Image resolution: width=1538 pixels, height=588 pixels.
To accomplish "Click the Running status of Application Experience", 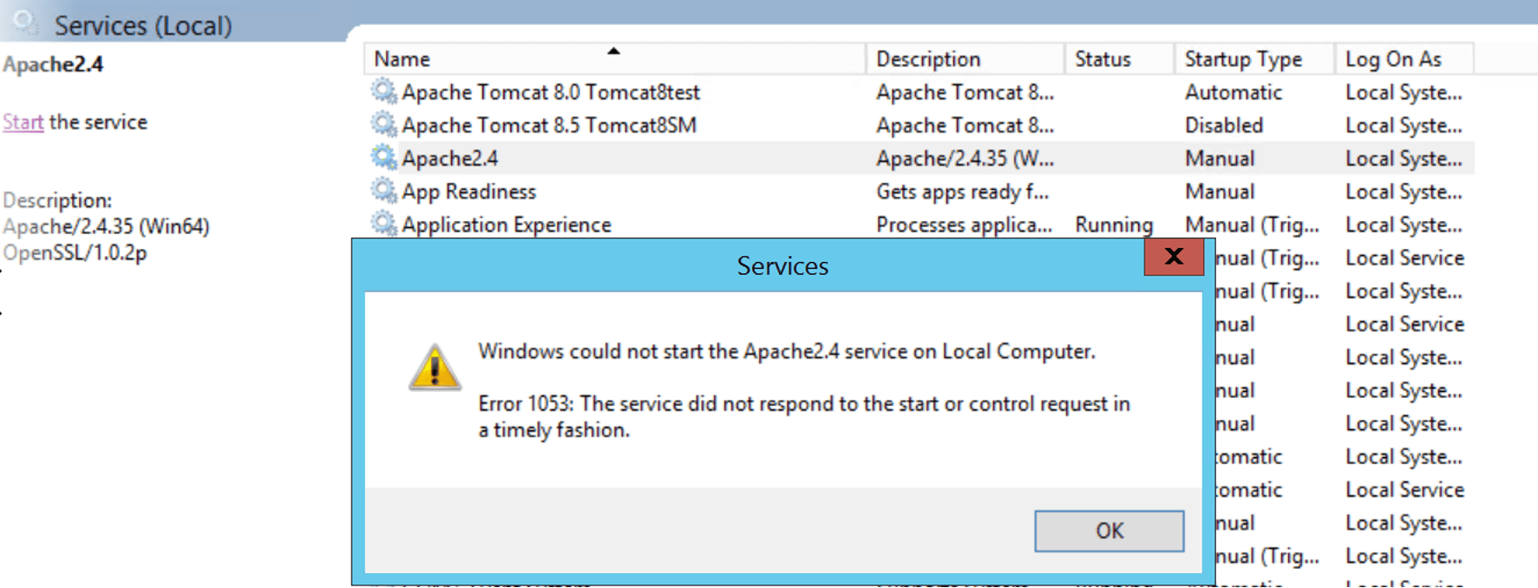I will (1114, 224).
